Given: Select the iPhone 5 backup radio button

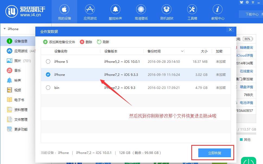Looking at the screenshot, I should click(x=48, y=62).
